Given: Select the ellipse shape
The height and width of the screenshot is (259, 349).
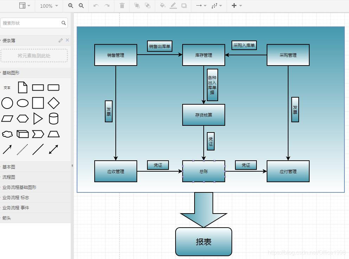Looking at the screenshot, I should pyautogui.click(x=23, y=103).
